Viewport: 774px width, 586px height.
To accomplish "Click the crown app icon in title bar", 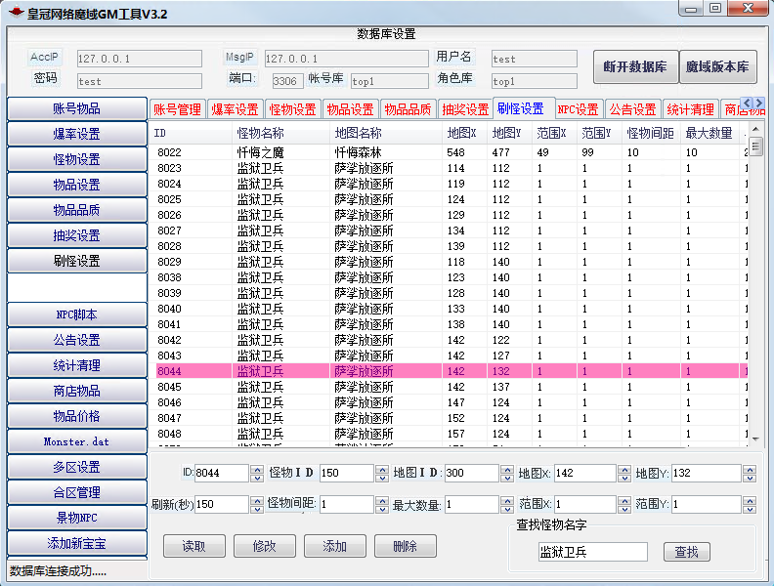I will (x=15, y=14).
